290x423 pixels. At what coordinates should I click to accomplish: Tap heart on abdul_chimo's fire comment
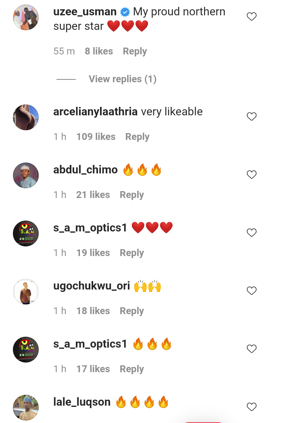click(x=251, y=174)
